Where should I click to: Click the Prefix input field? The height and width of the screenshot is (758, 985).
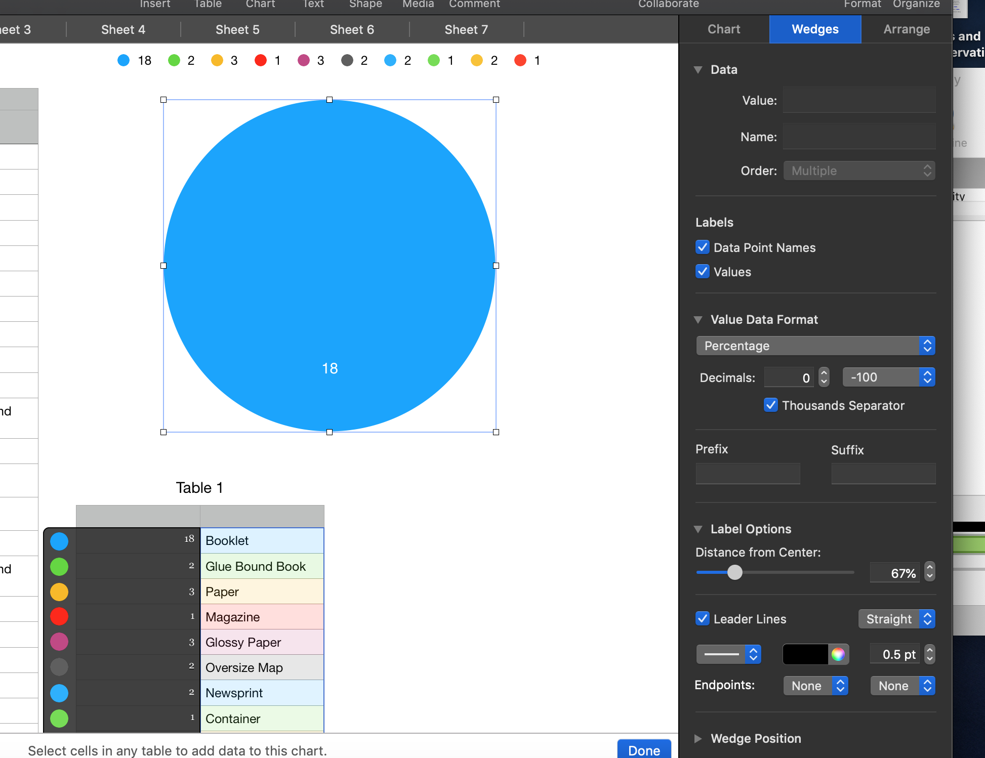[748, 474]
